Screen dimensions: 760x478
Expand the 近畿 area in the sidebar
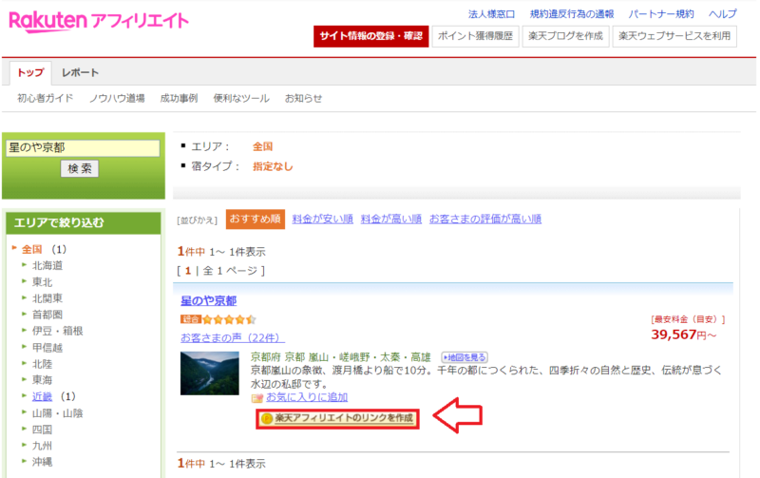tap(43, 395)
